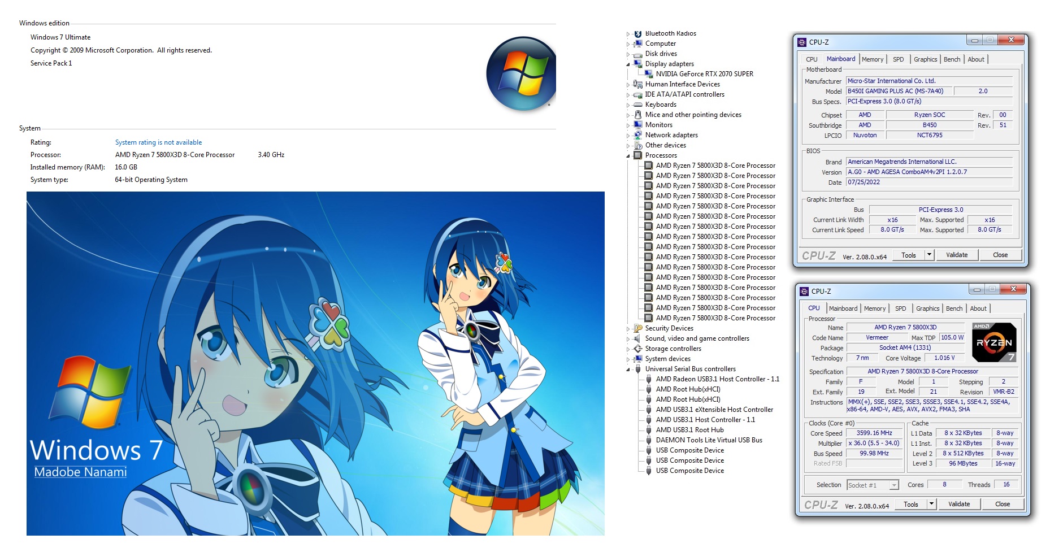Expand the Computer node
Screen dimensions: 1063x552
click(x=628, y=44)
